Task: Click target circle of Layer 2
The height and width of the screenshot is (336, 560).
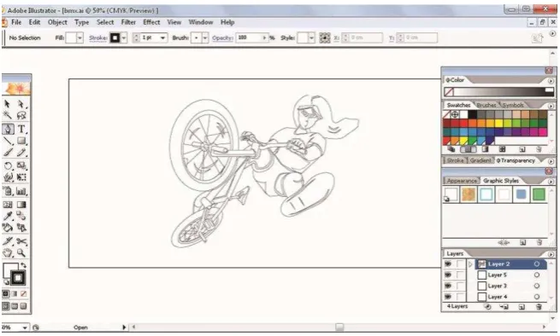Action: pyautogui.click(x=536, y=264)
